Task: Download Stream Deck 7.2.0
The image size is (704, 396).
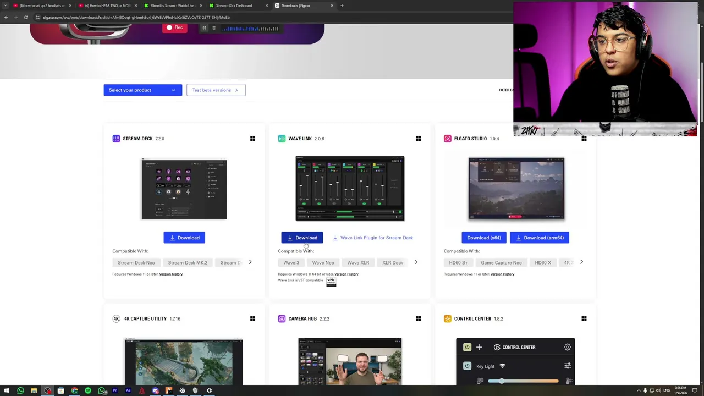Action: pos(184,238)
